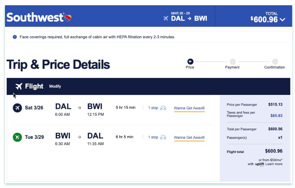Click the departing flight icon for Sat 3/26
This screenshot has width=295, height=188.
click(x=17, y=108)
